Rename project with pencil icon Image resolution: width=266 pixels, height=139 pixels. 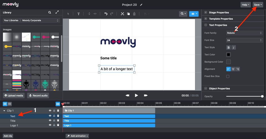pyautogui.click(x=141, y=5)
